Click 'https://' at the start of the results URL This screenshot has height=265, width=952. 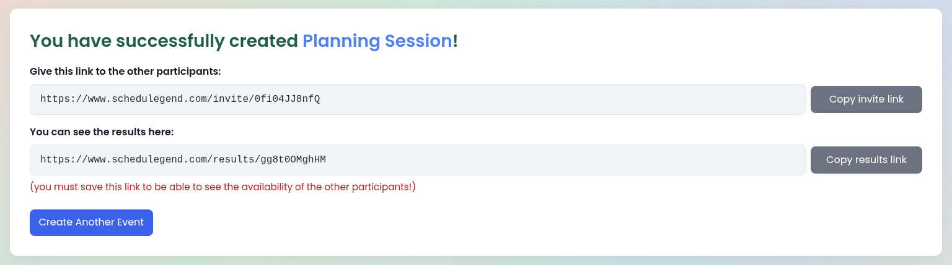pyautogui.click(x=64, y=159)
